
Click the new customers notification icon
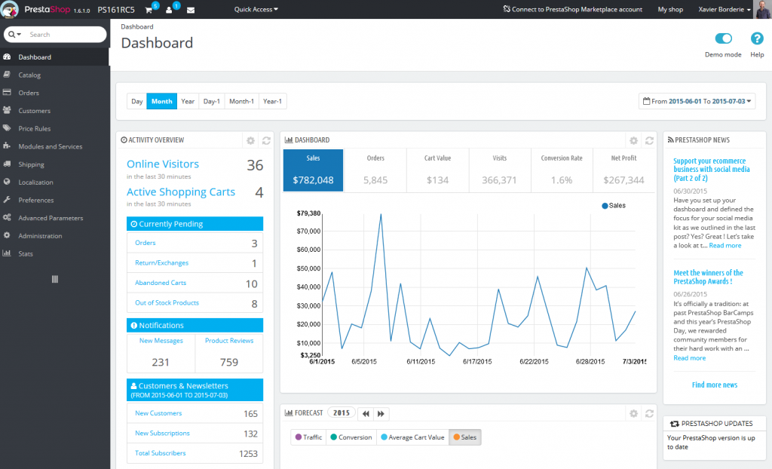point(170,10)
